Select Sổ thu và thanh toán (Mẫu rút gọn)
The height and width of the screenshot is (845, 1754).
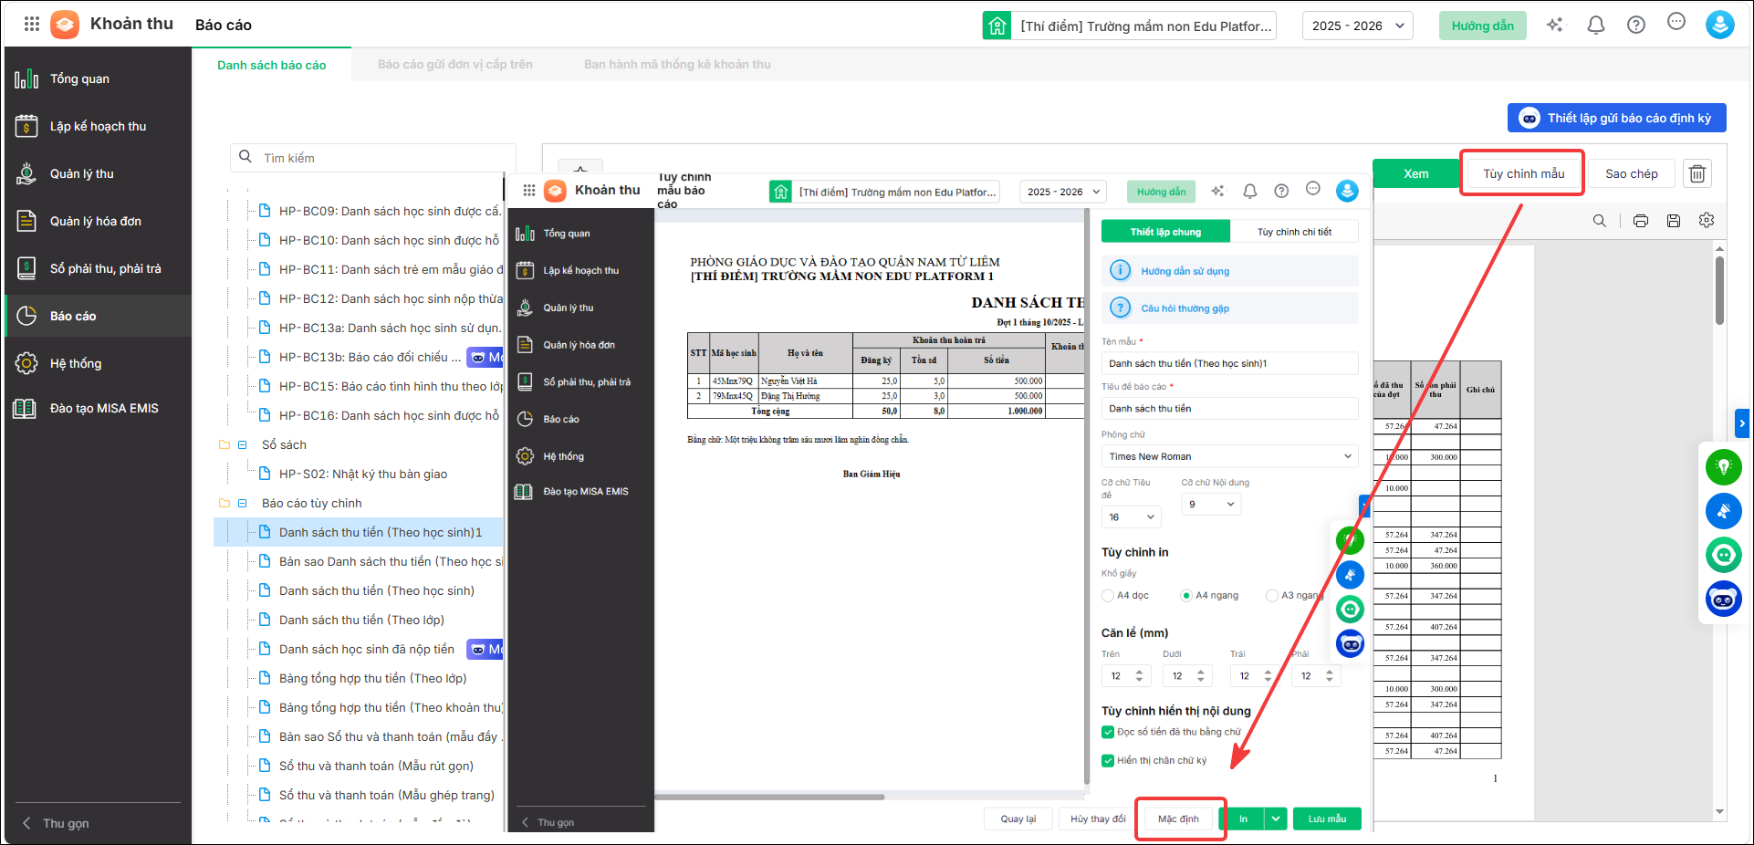click(376, 766)
